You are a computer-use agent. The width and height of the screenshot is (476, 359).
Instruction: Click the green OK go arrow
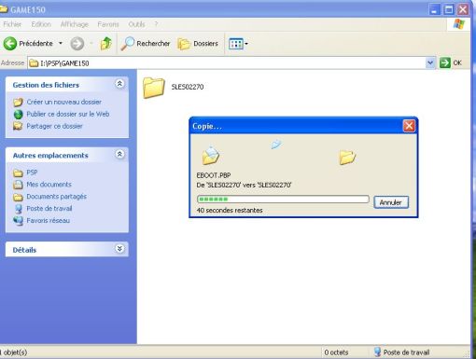[445, 63]
